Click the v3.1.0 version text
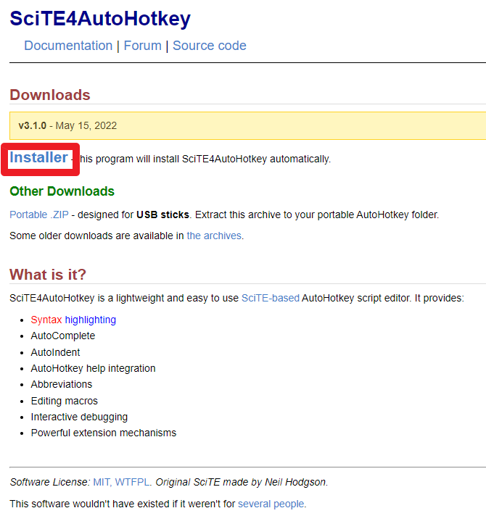 tap(32, 125)
